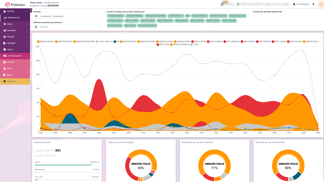This screenshot has height=182, width=324.
Task: Select the Cataloghi menu label
Action: [11, 43]
